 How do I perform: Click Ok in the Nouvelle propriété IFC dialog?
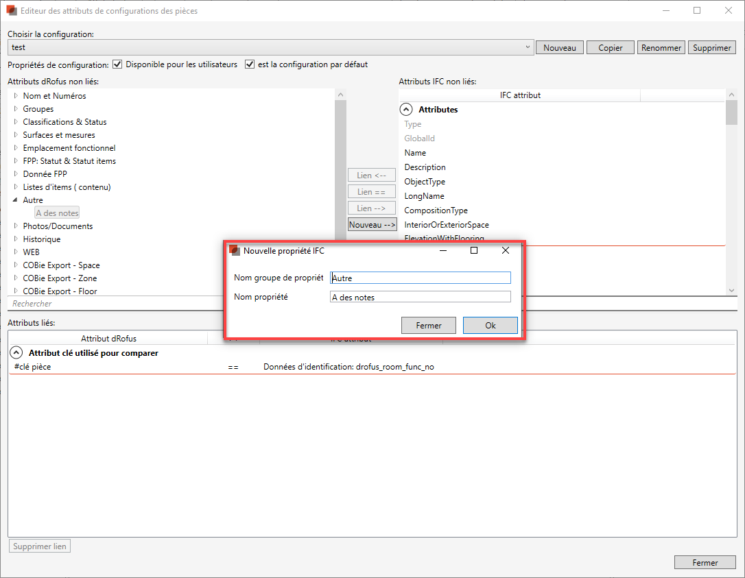[x=490, y=326]
